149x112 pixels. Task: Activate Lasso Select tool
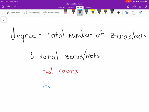32,13
